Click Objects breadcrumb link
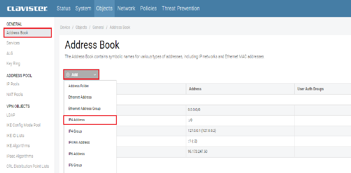The image size is (351, 173). [x=81, y=28]
